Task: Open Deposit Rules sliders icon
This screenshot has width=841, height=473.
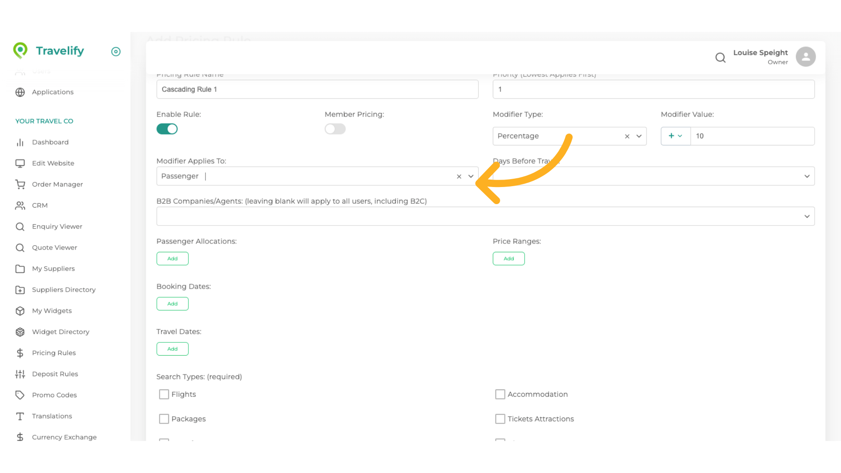Action: [x=20, y=374]
